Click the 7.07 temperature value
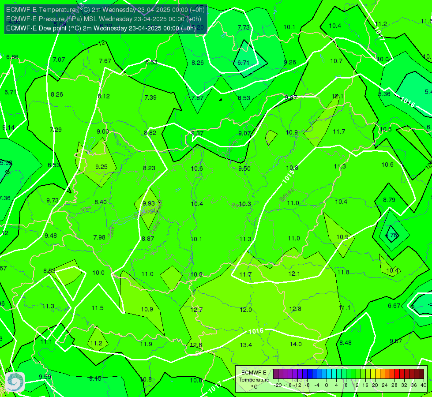 (59, 60)
